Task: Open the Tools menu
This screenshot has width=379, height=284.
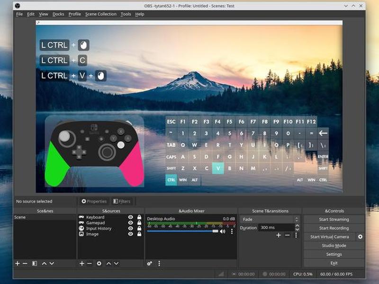Action: click(x=126, y=14)
